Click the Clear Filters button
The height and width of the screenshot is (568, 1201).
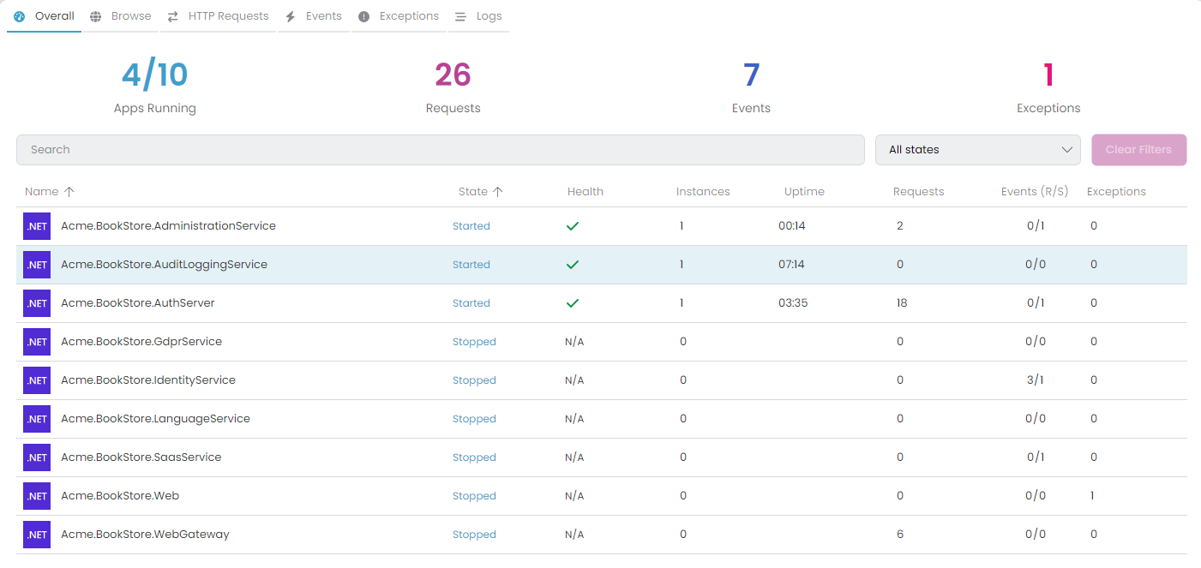pyautogui.click(x=1138, y=150)
